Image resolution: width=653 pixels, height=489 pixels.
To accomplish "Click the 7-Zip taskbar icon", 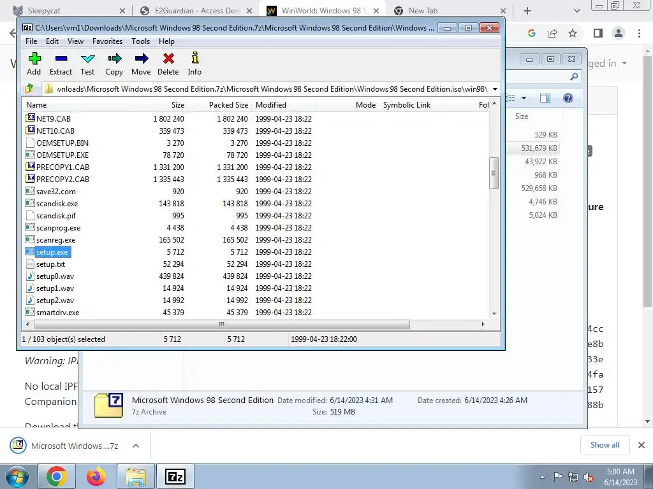I will tap(175, 476).
